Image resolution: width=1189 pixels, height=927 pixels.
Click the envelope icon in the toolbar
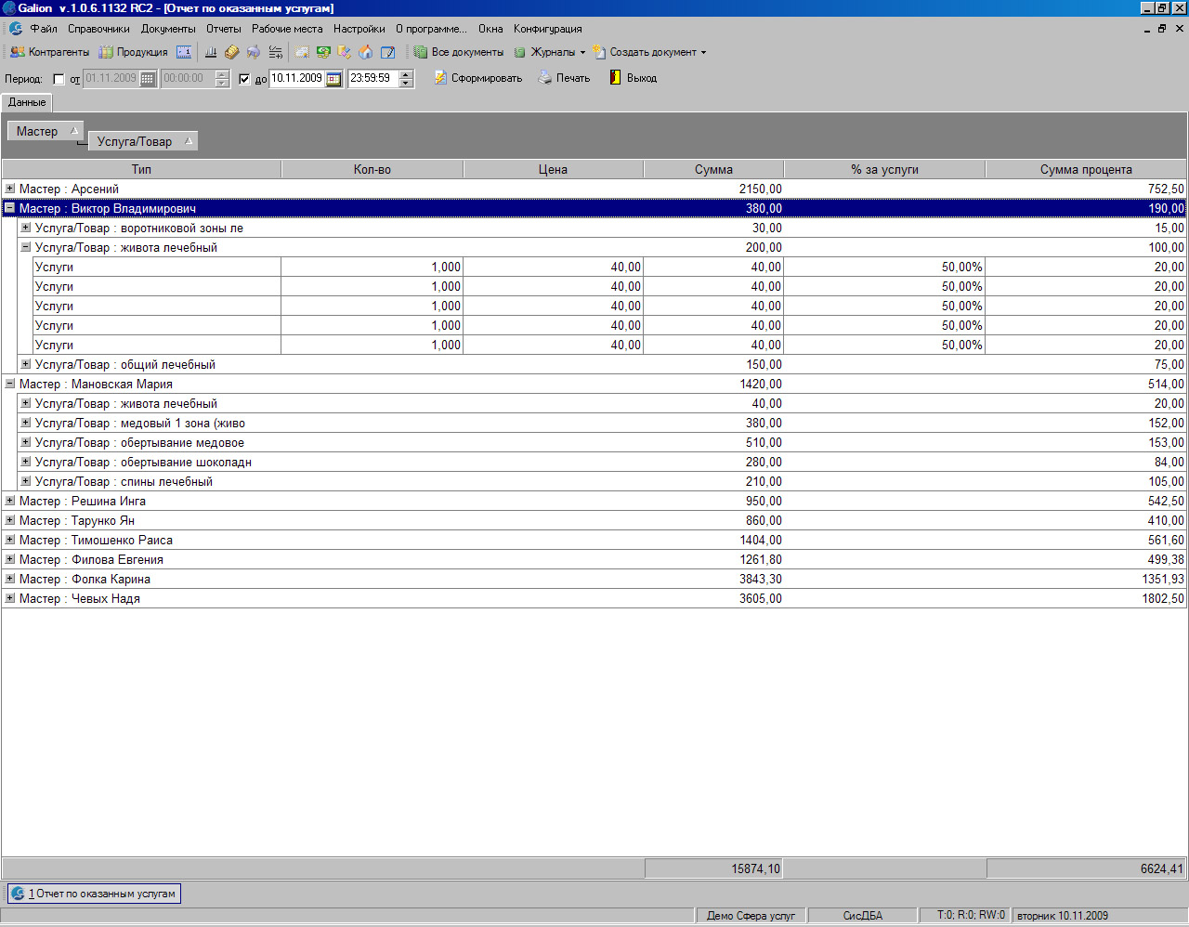[302, 52]
